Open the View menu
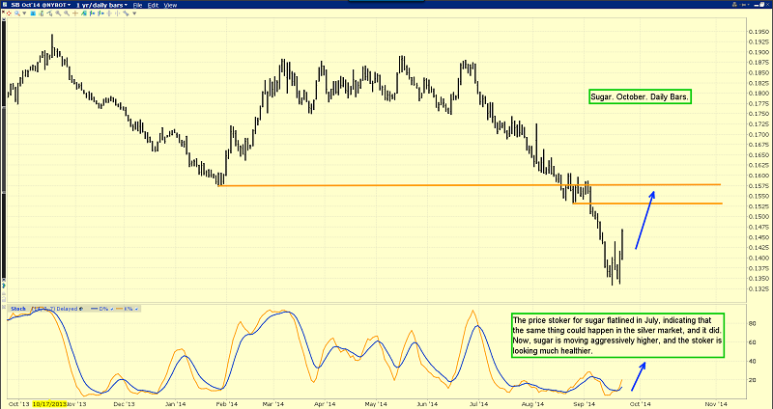This screenshot has width=773, height=409. [x=171, y=5]
